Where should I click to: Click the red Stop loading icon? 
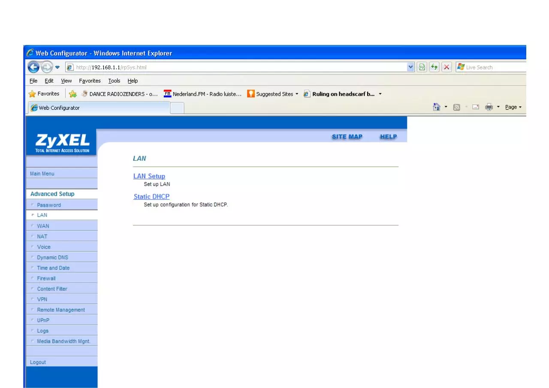coord(446,67)
